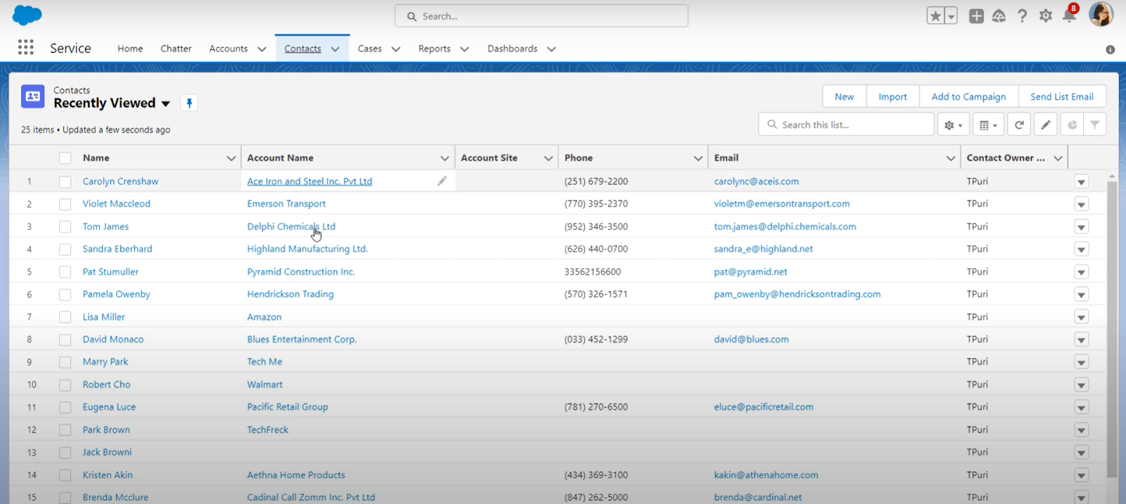Toggle the select-all rows checkbox
Image resolution: width=1126 pixels, height=504 pixels.
[65, 158]
